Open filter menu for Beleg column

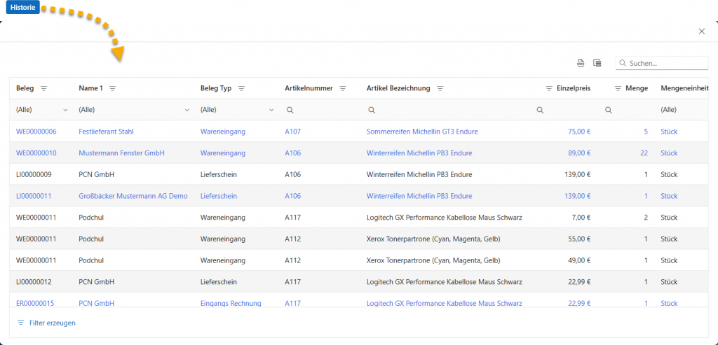coord(43,88)
